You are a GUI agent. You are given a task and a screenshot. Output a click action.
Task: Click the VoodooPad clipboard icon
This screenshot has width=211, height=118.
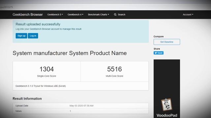pyautogui.click(x=167, y=105)
